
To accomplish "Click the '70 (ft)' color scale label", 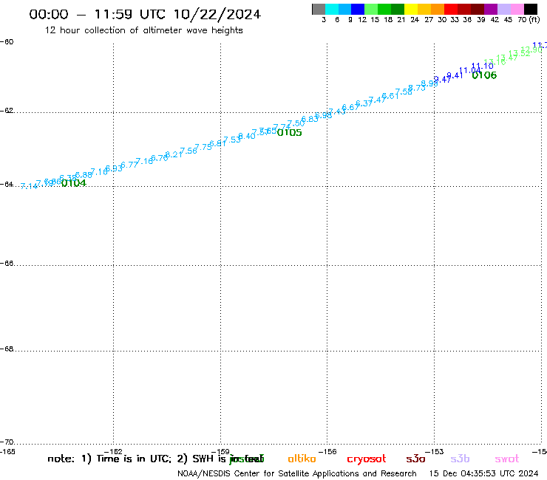I will (x=529, y=20).
